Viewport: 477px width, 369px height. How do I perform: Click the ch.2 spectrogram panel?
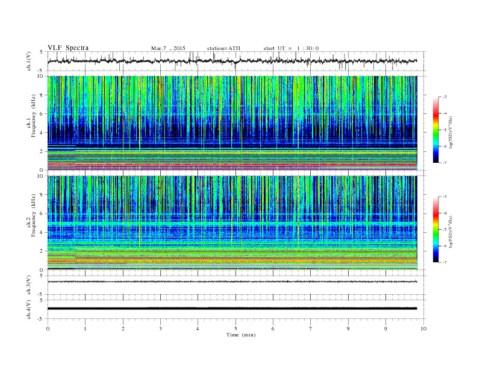232,222
